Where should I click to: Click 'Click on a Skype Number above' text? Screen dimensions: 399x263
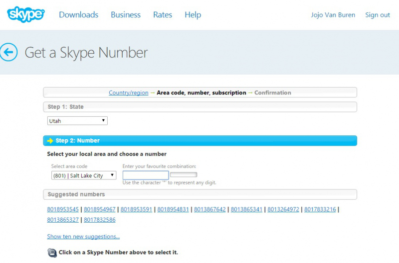pos(118,253)
